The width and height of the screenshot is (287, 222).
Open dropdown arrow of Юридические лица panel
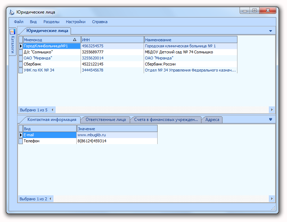coord(271,31)
